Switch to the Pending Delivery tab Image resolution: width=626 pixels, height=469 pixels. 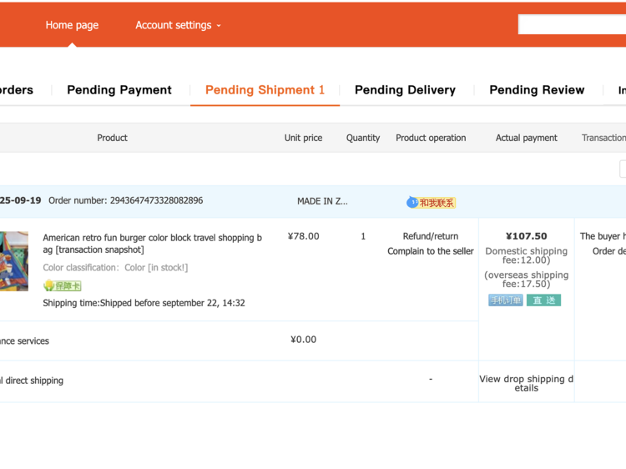tap(405, 90)
